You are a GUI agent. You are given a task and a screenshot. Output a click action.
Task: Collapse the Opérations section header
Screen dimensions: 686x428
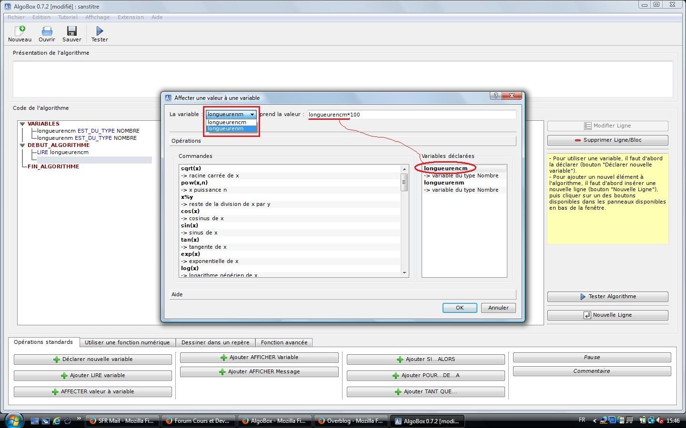pyautogui.click(x=343, y=141)
